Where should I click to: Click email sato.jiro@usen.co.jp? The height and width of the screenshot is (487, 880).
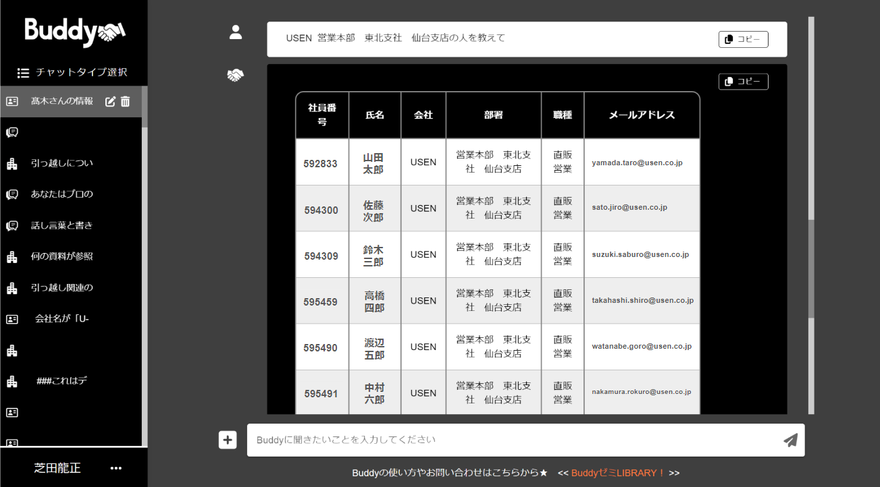629,207
